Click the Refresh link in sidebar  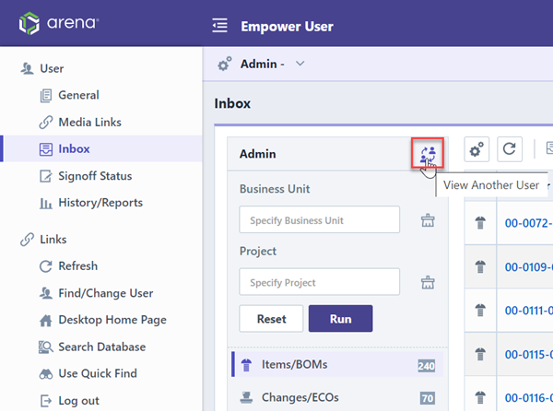coord(77,266)
